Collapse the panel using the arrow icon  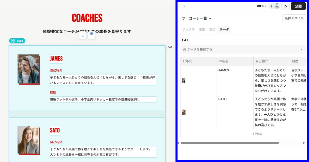click(183, 6)
